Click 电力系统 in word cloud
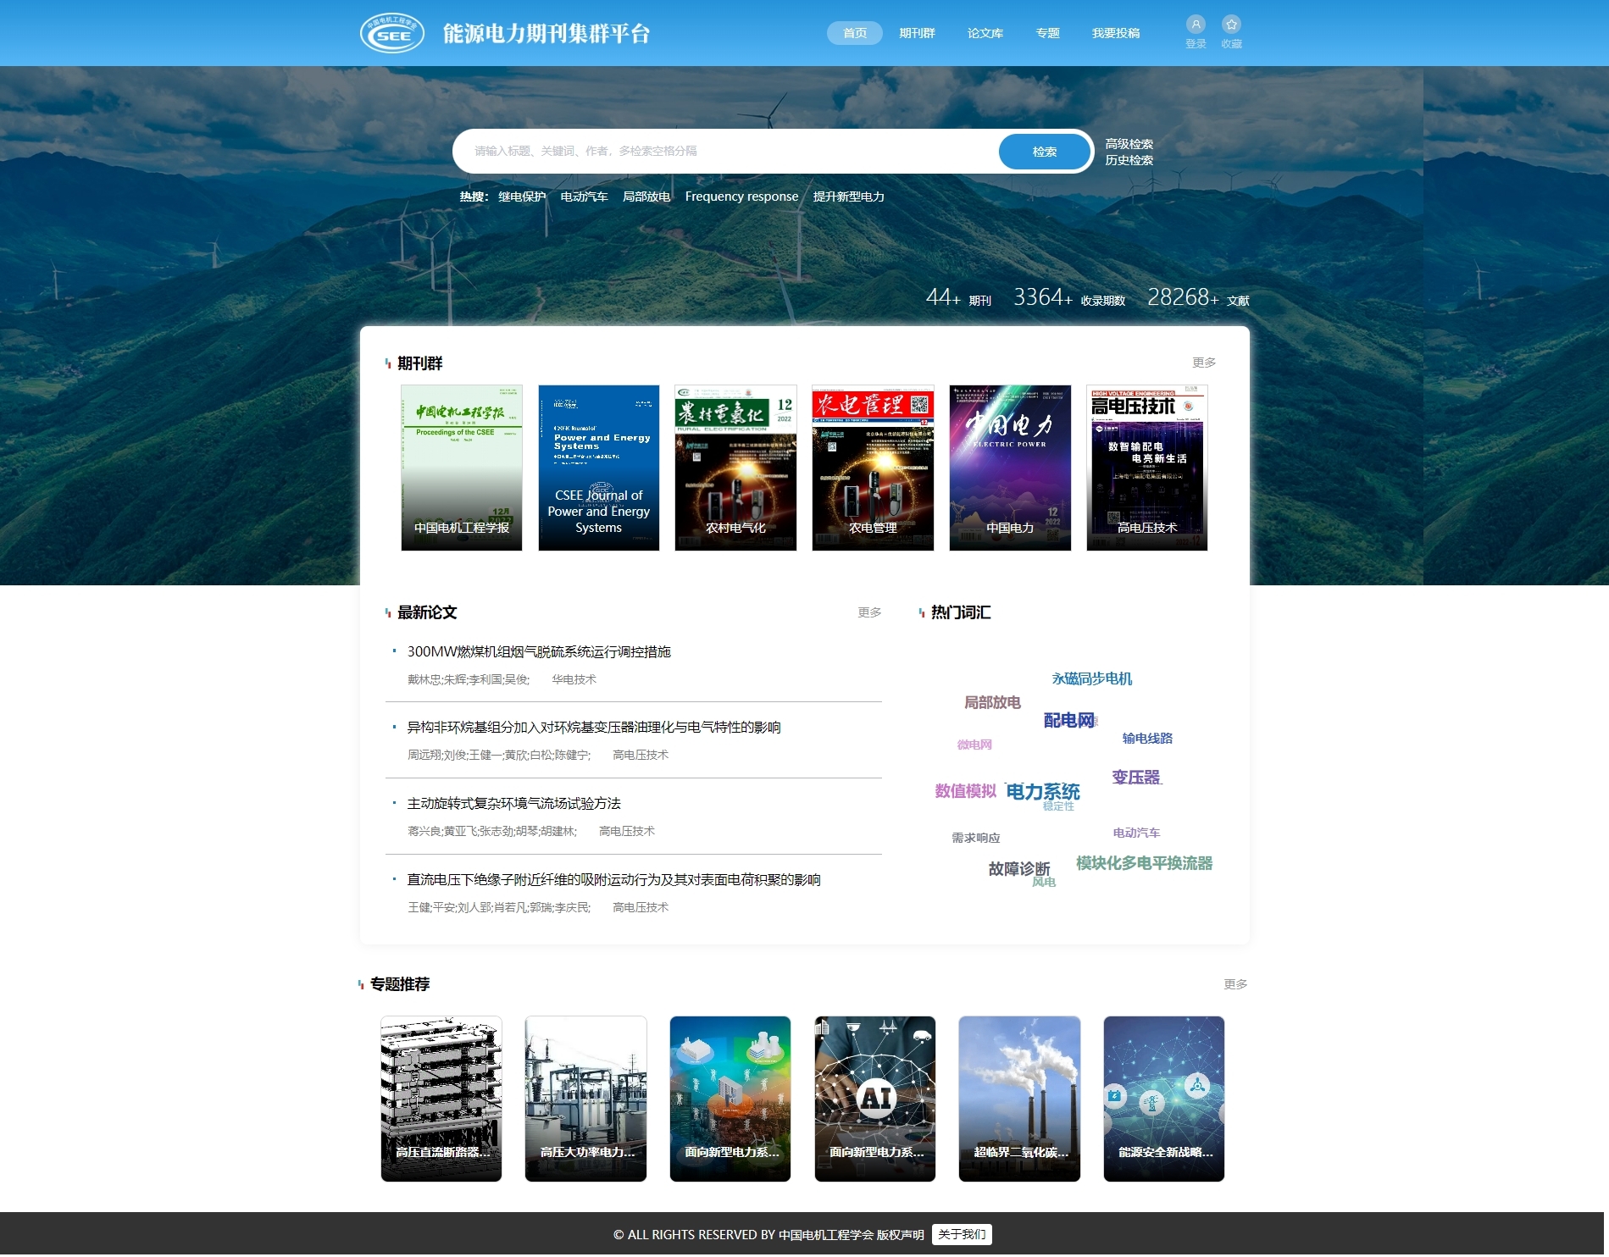 point(1042,791)
